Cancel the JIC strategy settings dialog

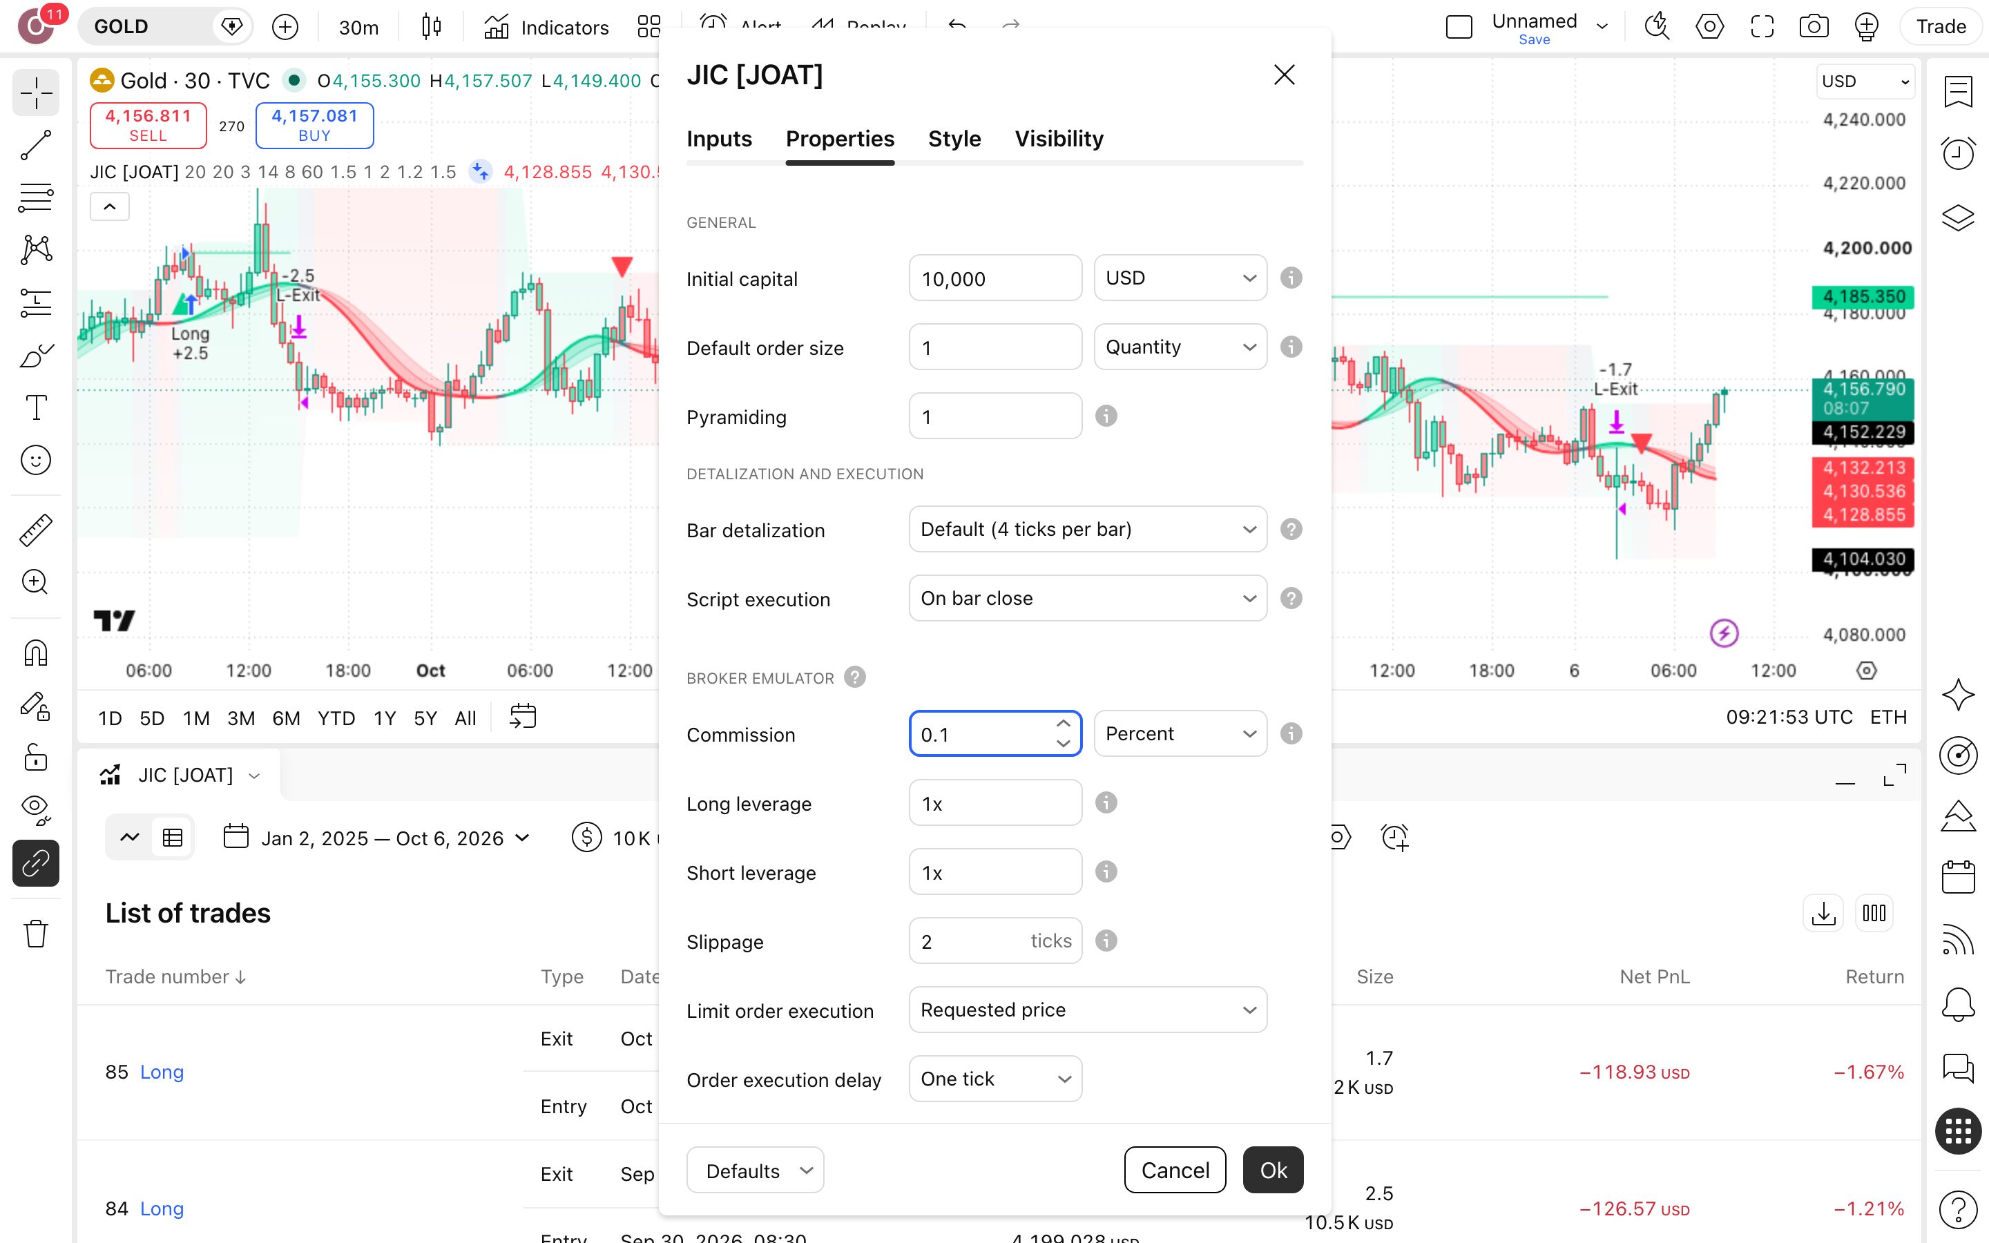[1175, 1170]
